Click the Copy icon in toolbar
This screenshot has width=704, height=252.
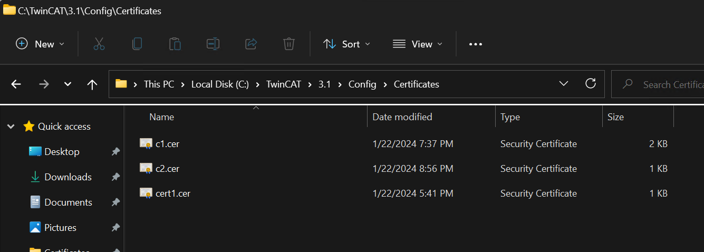(x=137, y=44)
